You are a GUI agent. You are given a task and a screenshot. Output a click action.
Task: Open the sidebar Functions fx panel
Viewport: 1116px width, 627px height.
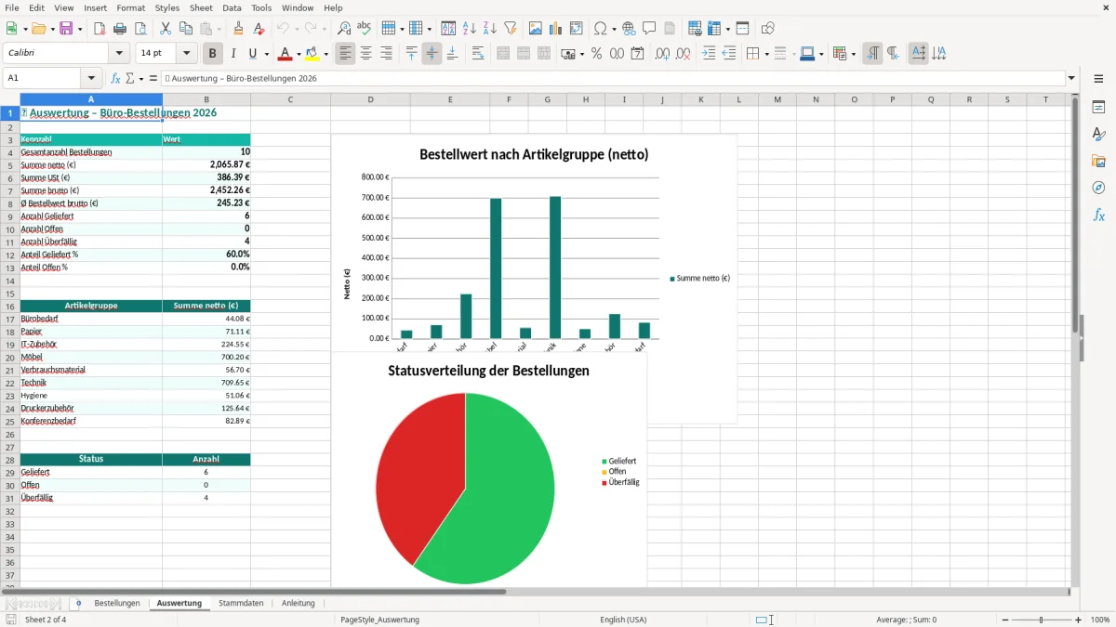(x=1098, y=215)
